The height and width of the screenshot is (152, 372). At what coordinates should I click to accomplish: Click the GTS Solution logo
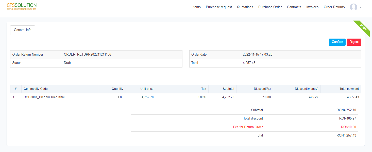click(22, 7)
